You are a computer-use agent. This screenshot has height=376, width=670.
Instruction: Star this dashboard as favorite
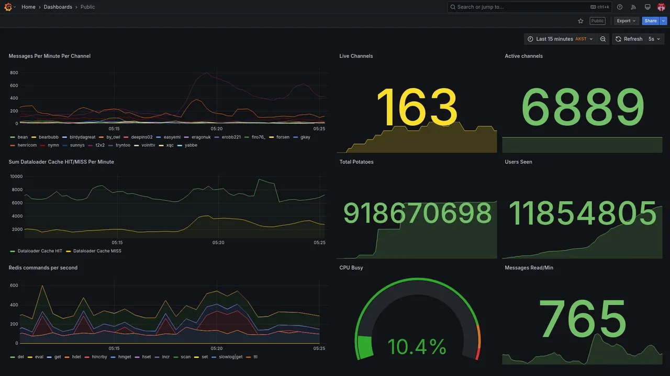coord(580,21)
